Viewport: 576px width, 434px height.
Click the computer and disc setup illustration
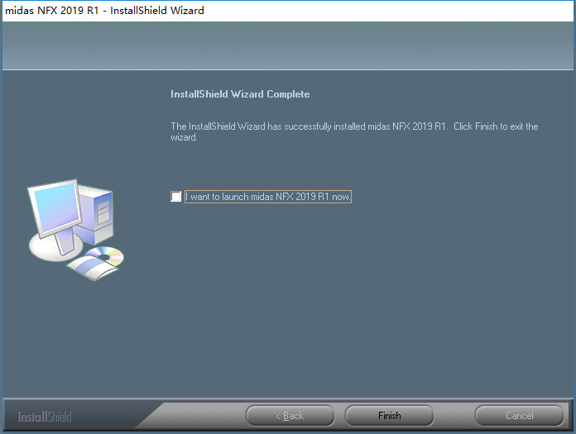coord(75,230)
